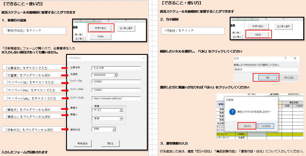
Task: Open the 業種小 dropdown showing 教育
Action: (121, 119)
